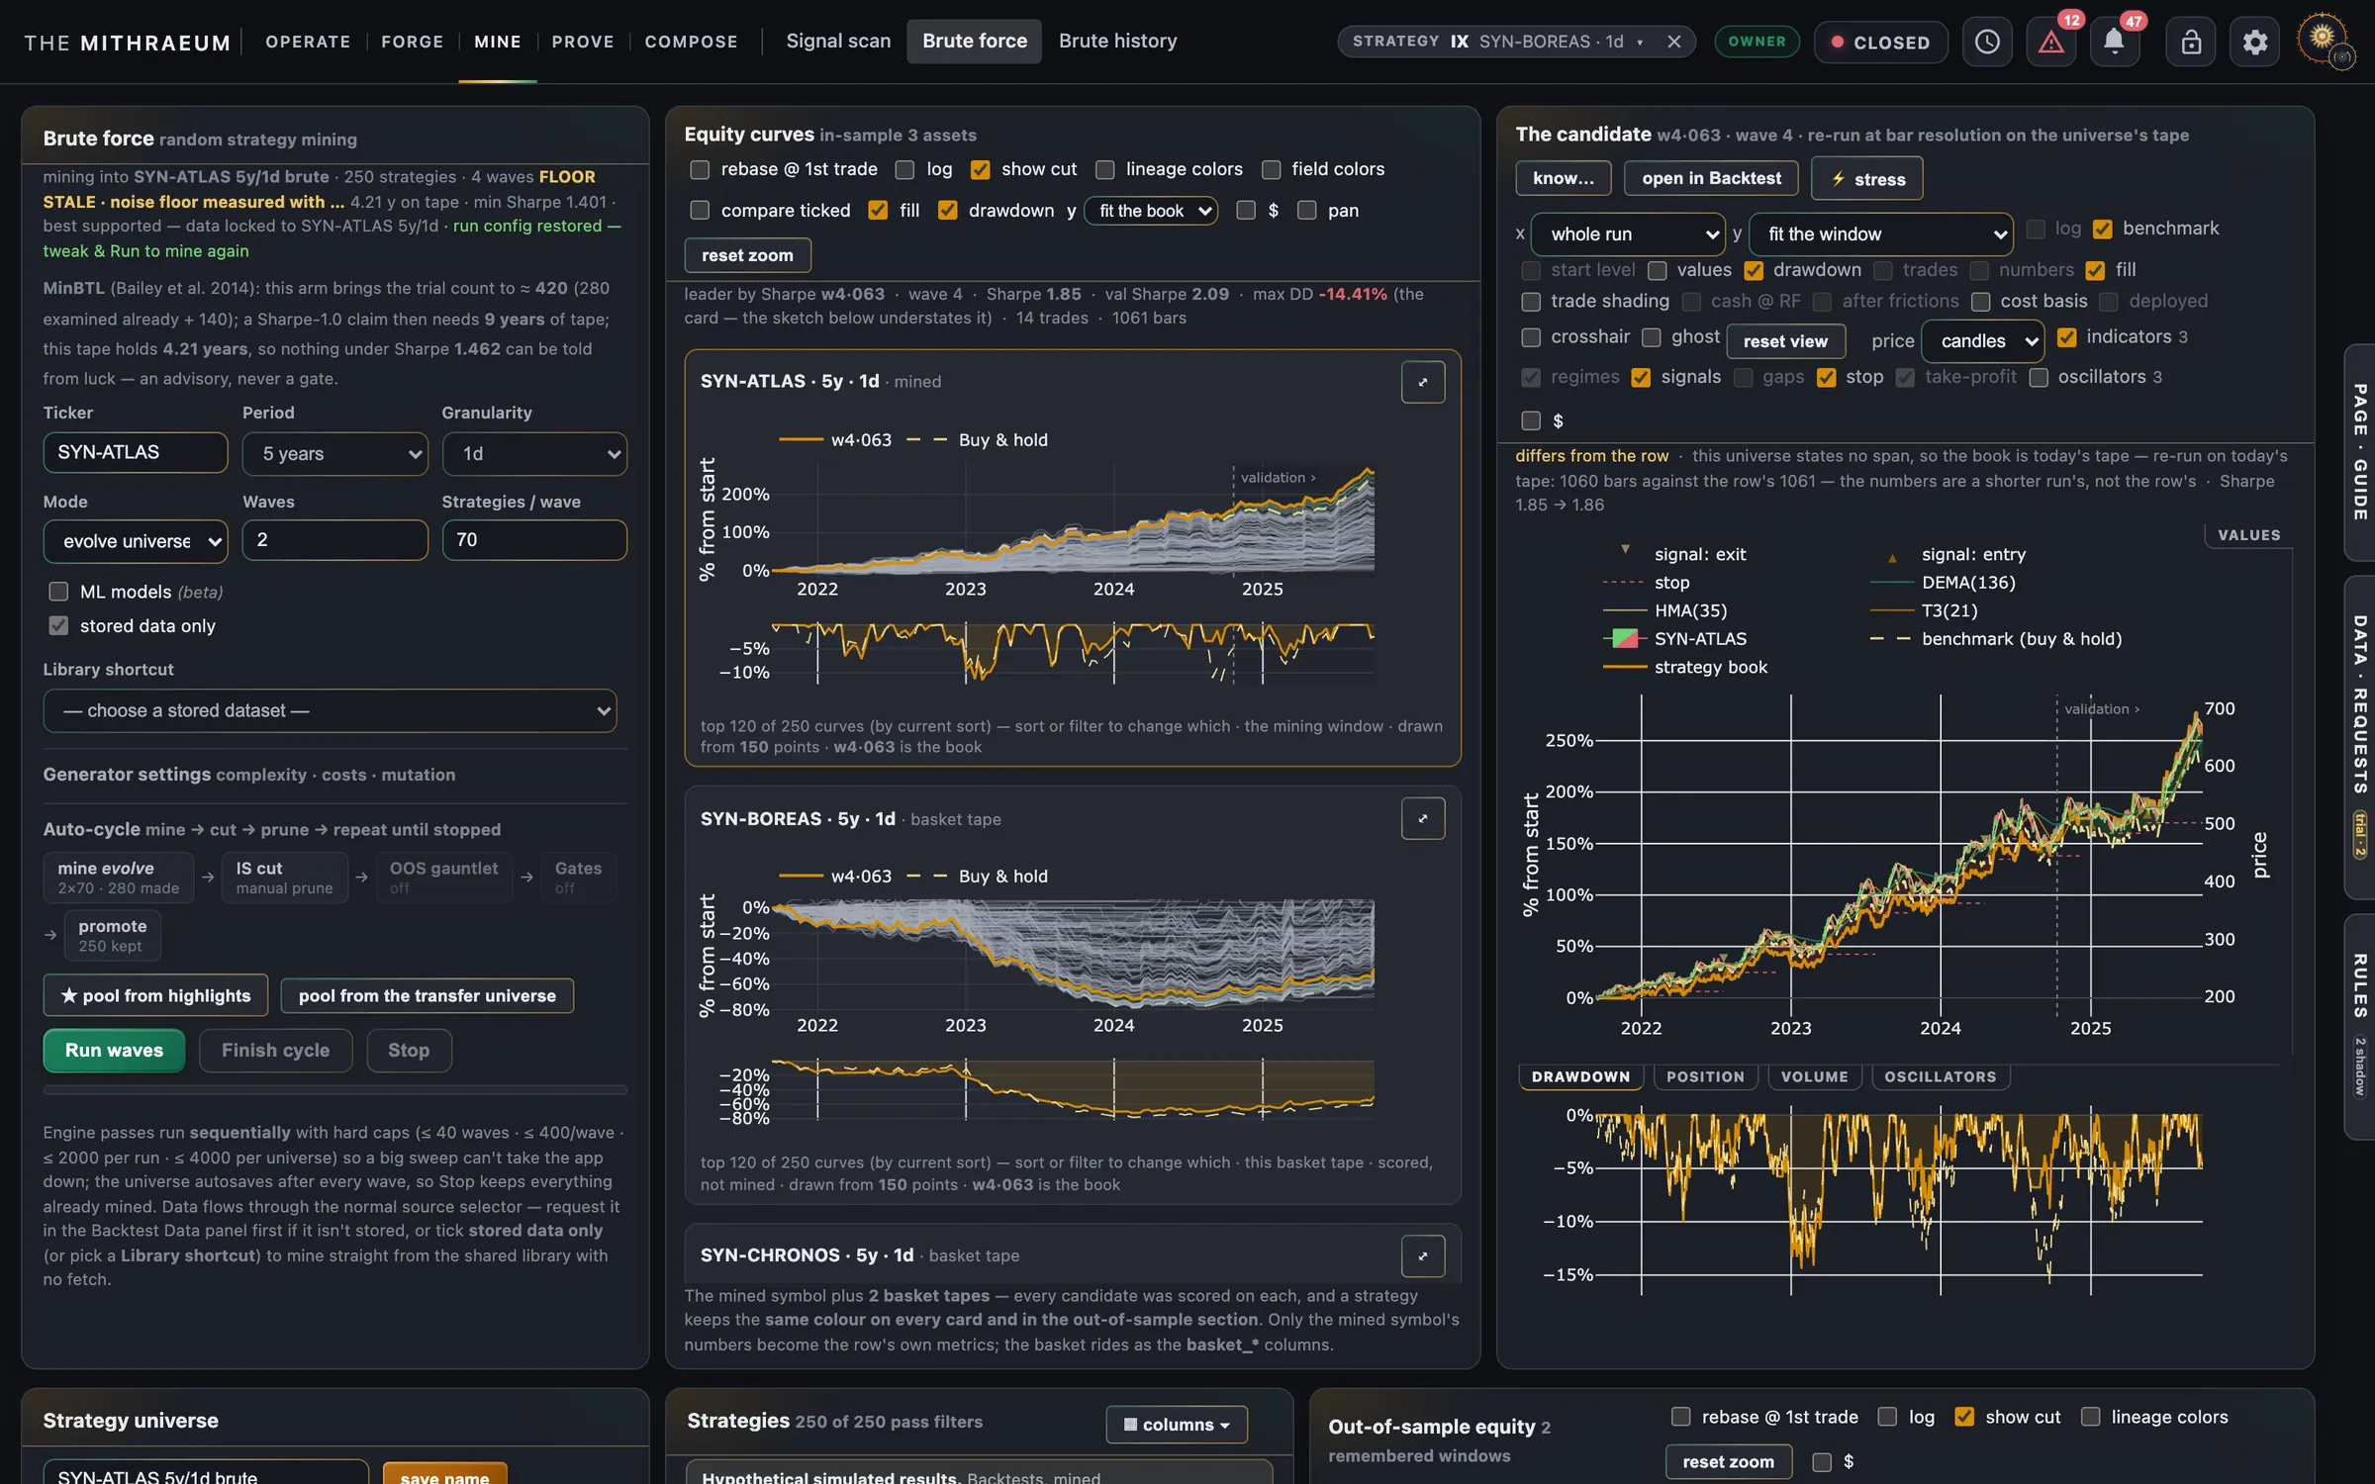Enable ML models (beta) checkbox
This screenshot has height=1484, width=2375.
58,592
